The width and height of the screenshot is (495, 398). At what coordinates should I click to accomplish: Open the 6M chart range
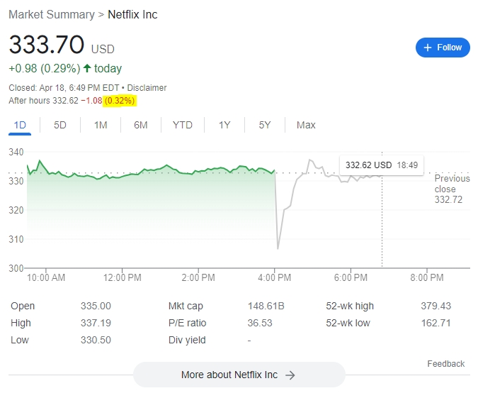pos(140,126)
